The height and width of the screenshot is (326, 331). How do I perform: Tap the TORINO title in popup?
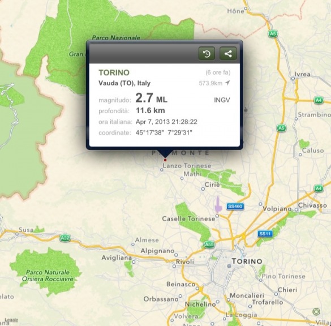click(x=114, y=72)
